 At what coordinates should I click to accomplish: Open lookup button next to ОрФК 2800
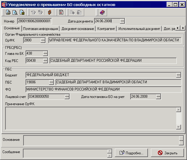click(x=43, y=40)
